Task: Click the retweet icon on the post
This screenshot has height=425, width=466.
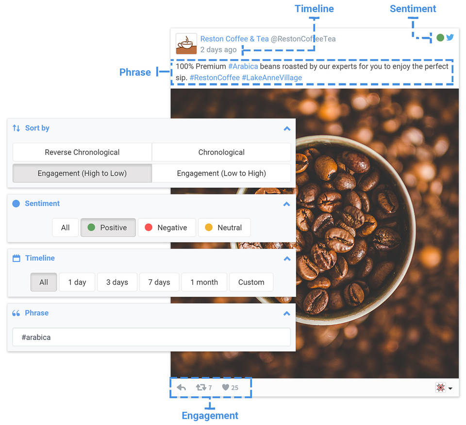Action: click(x=201, y=388)
